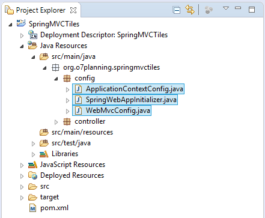The image size is (265, 218).
Task: Select WebMvcConfig.java in the tree
Action: (112, 111)
